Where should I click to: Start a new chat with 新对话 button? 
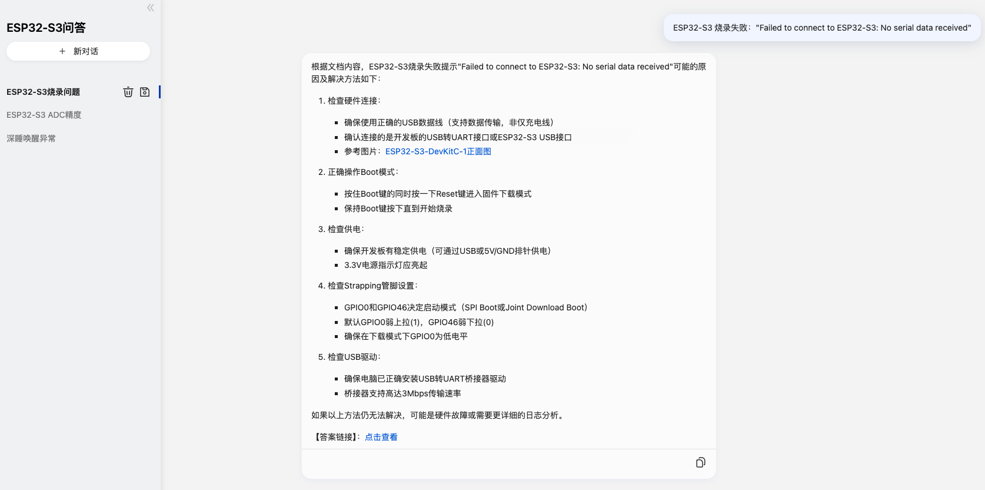pyautogui.click(x=78, y=51)
